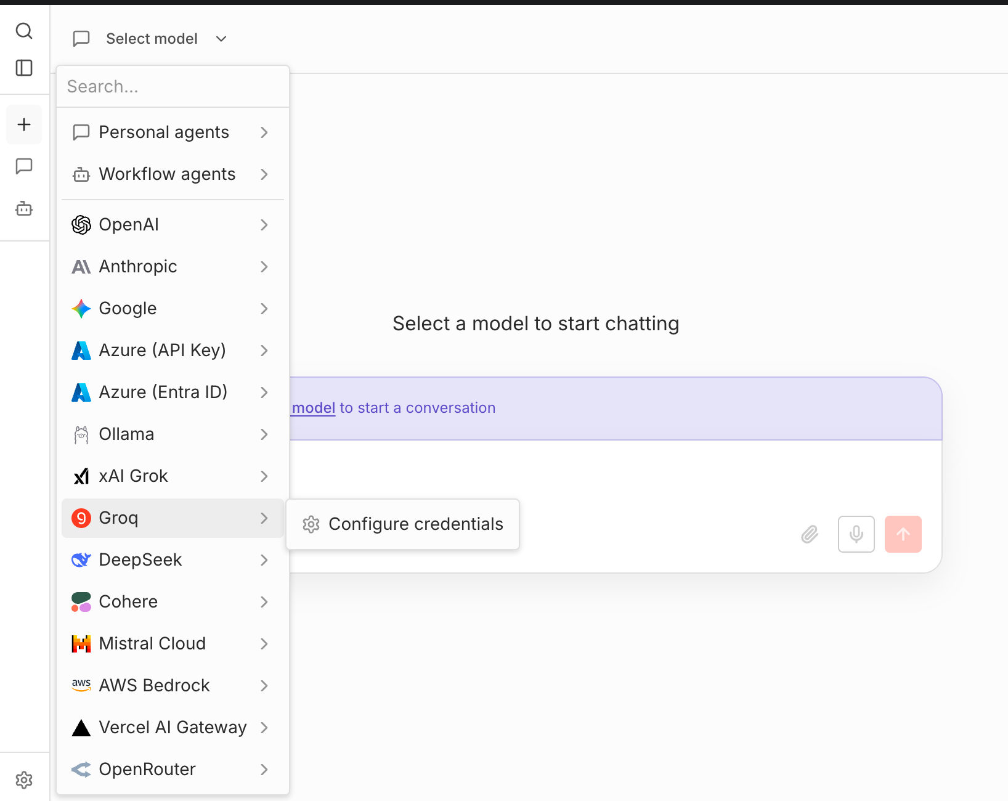This screenshot has width=1008, height=801.
Task: Click the OpenAI logo icon
Action: click(81, 225)
